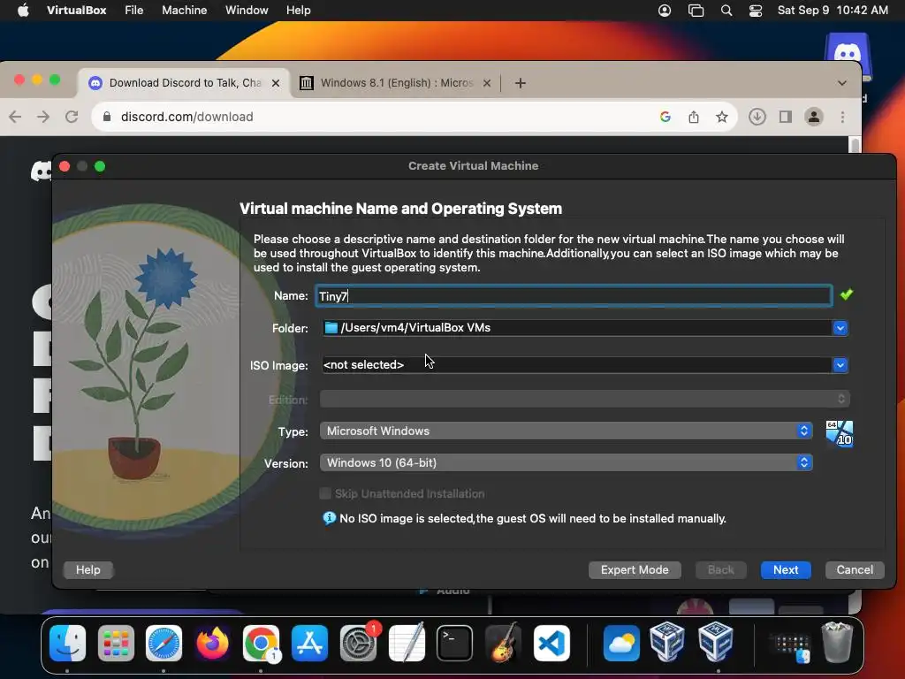Image resolution: width=905 pixels, height=679 pixels.
Task: Open the Machine menu
Action: pos(184,11)
